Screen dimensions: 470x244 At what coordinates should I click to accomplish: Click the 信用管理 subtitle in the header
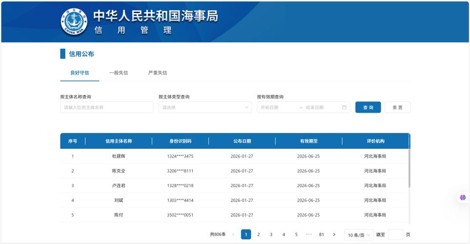(133, 30)
